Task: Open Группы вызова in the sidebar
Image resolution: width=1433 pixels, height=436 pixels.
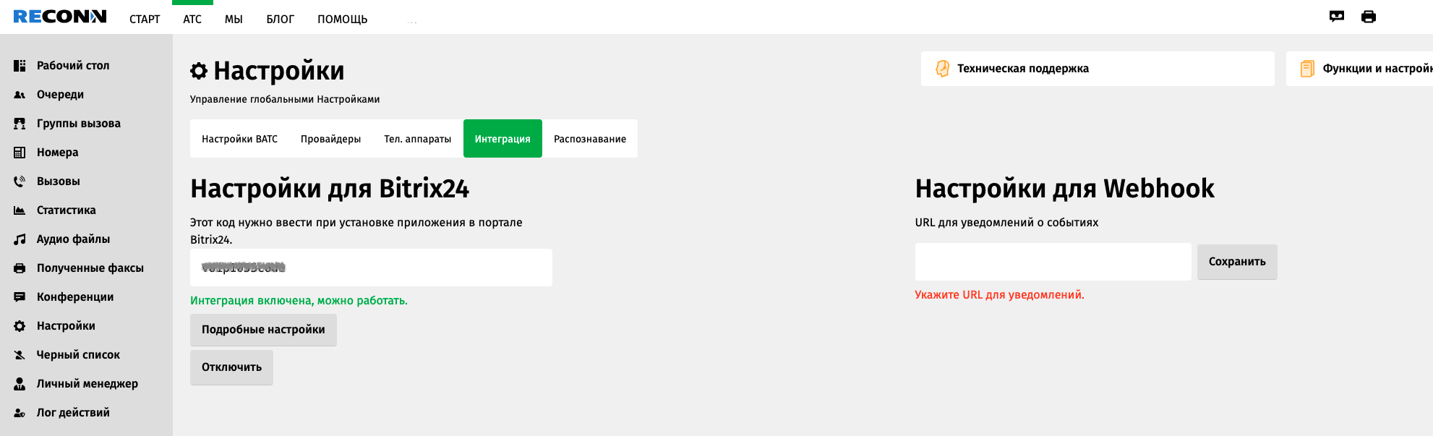Action: tap(79, 124)
